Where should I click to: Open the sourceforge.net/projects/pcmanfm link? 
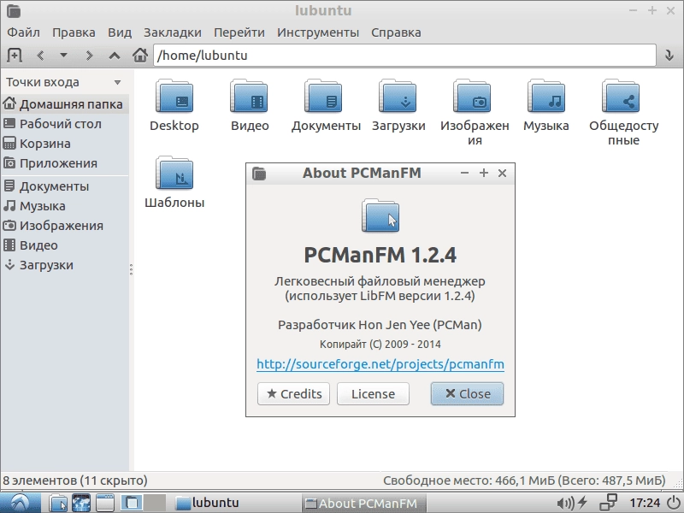pyautogui.click(x=380, y=364)
